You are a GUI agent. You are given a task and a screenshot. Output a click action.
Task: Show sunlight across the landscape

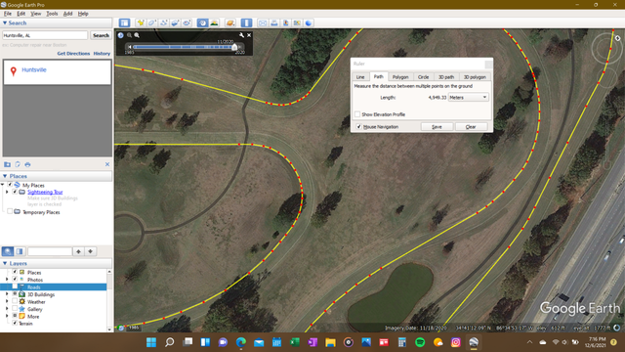tap(214, 22)
